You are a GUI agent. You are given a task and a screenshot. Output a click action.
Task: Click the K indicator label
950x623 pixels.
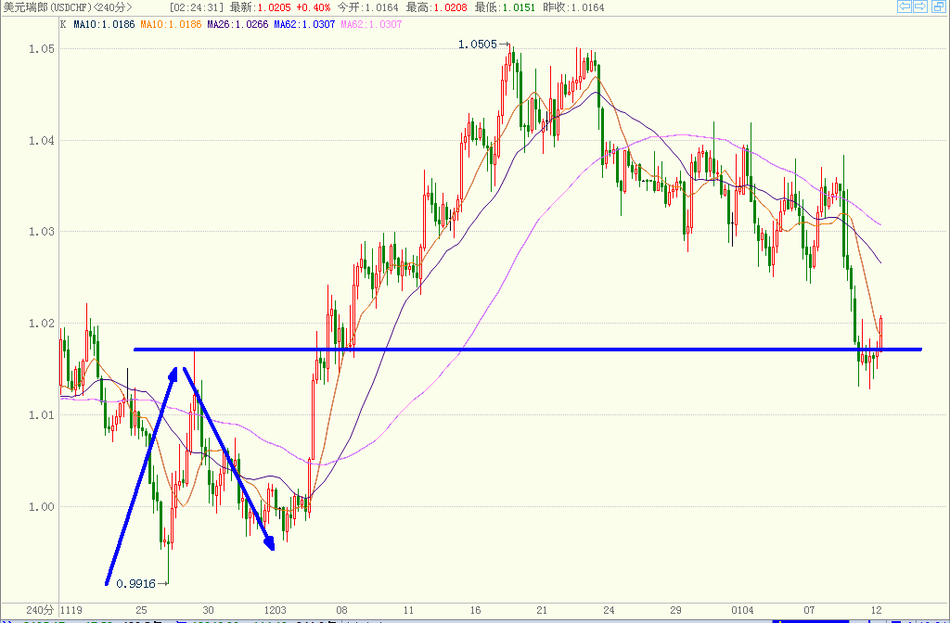pos(64,24)
